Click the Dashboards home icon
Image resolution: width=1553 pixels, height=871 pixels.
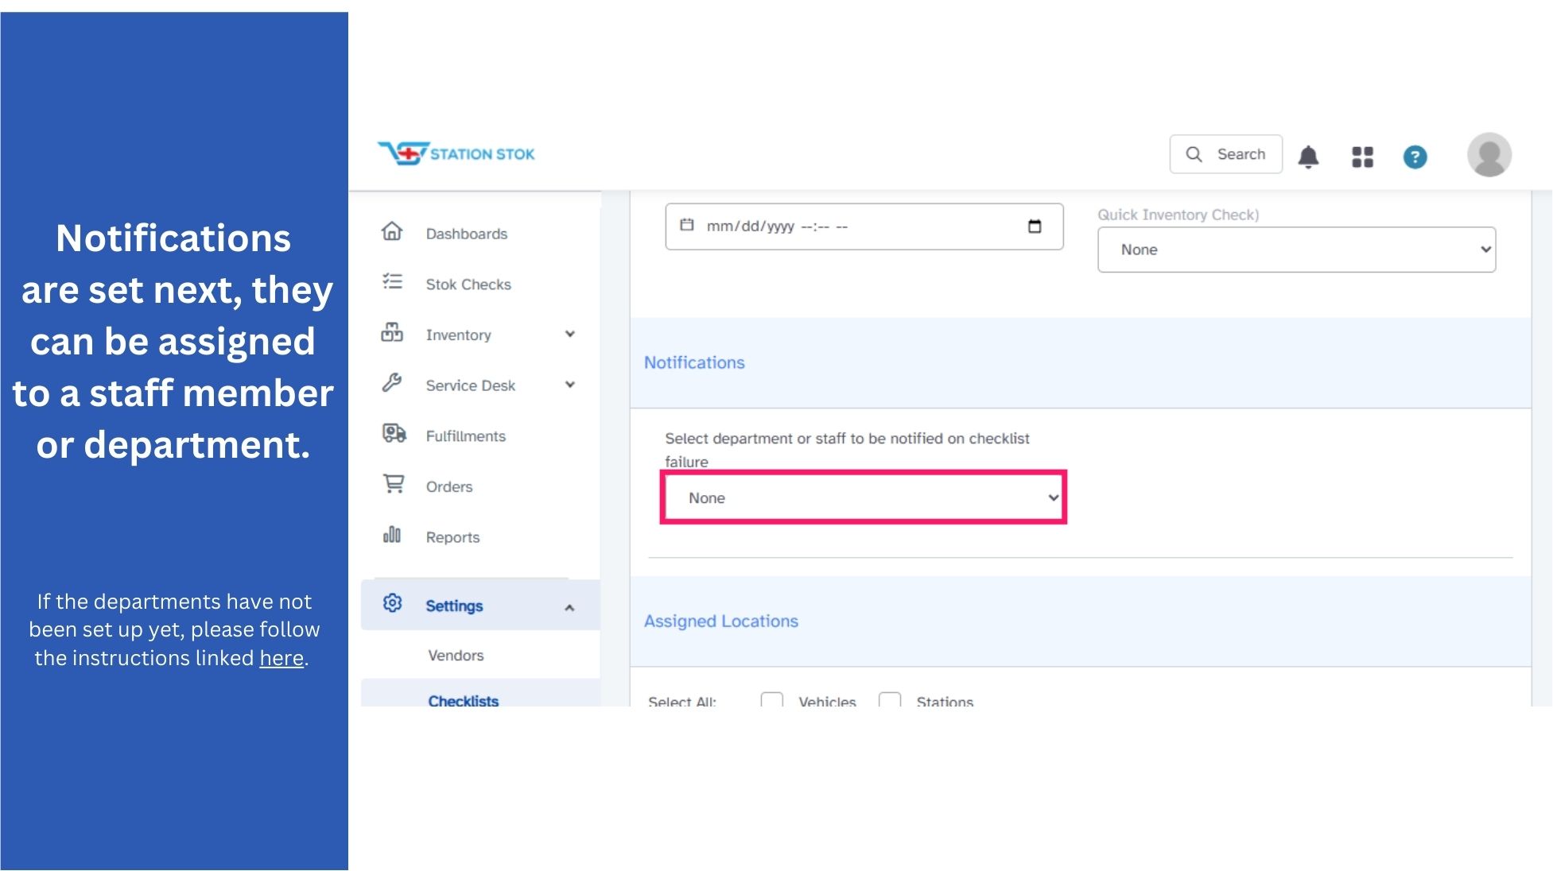pos(392,232)
